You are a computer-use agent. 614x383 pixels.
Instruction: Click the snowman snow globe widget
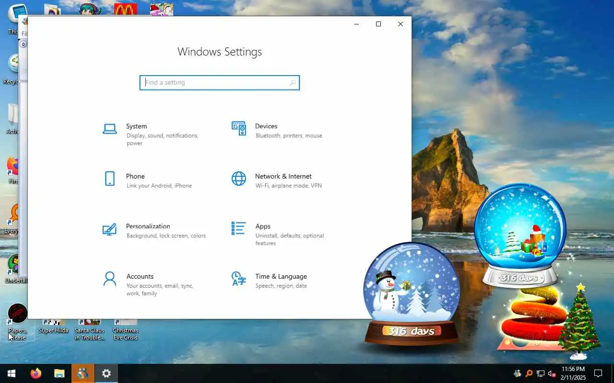pos(411,293)
